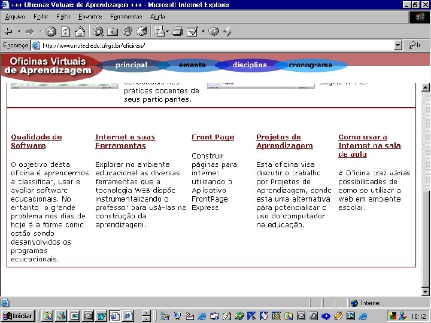Click the Edit page icon

click(192, 32)
